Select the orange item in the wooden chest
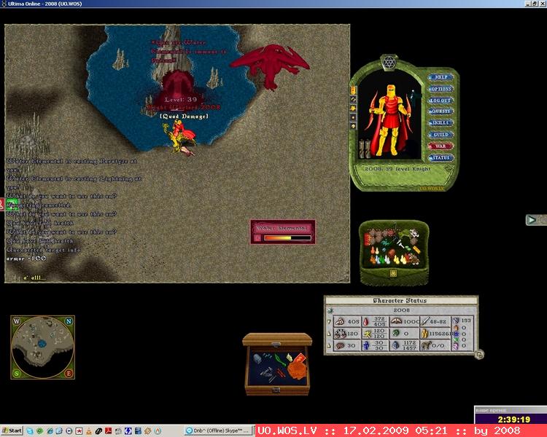The image size is (547, 437). click(x=297, y=370)
